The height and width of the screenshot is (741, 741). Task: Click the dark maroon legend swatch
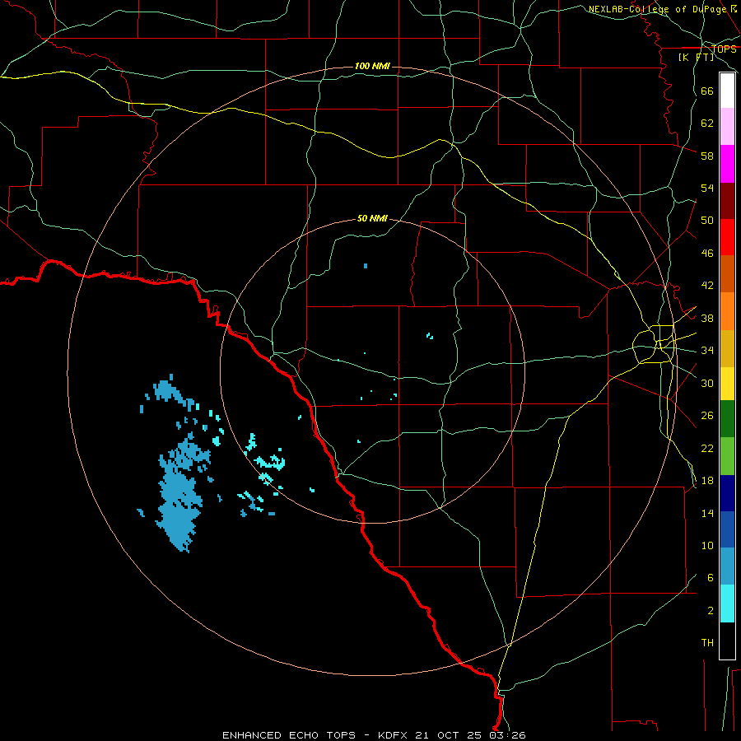(727, 201)
